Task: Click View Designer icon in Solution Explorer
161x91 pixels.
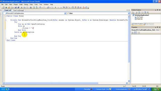Action: click(x=145, y=13)
